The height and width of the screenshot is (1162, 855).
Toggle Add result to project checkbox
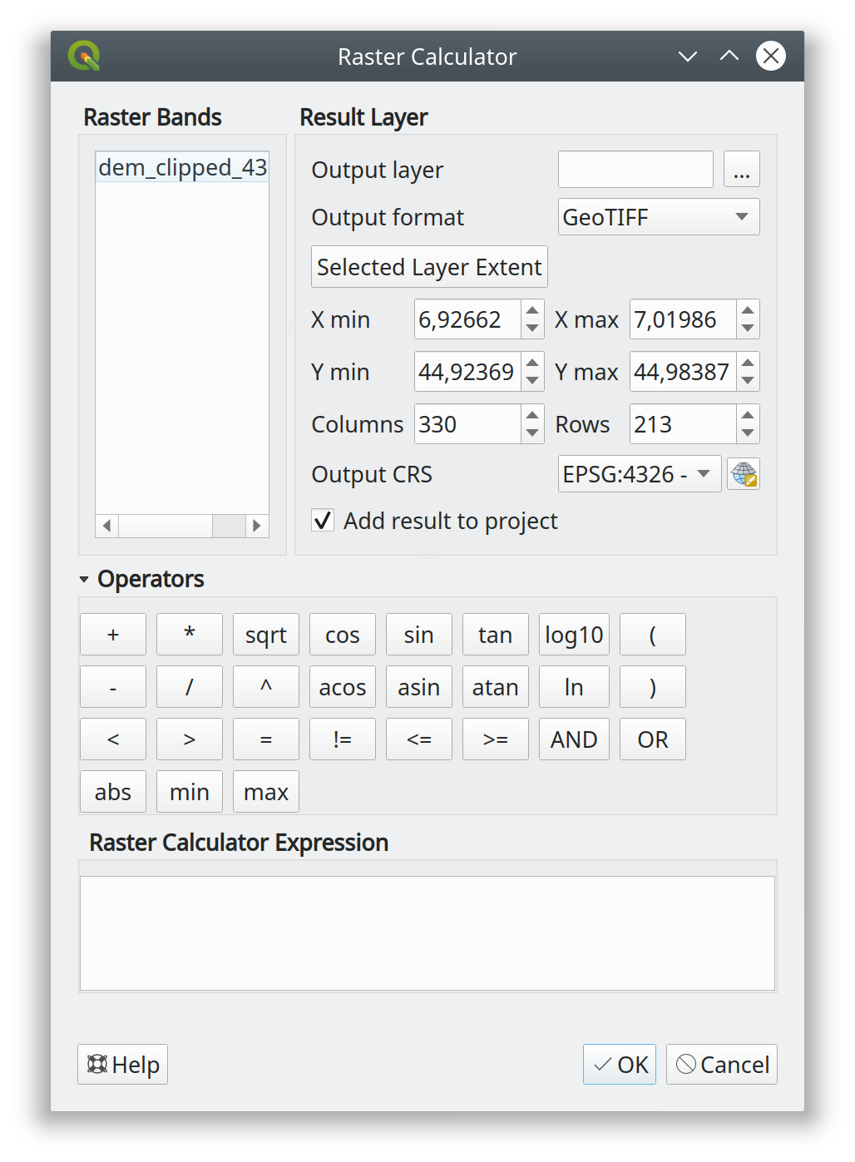pos(323,521)
